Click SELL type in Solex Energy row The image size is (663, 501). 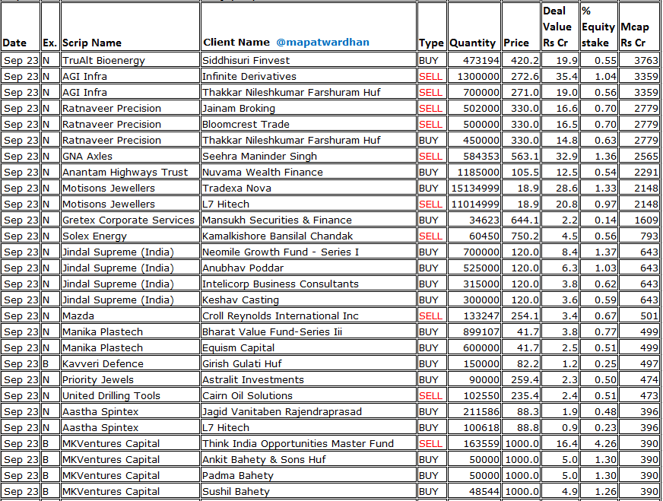pos(430,236)
